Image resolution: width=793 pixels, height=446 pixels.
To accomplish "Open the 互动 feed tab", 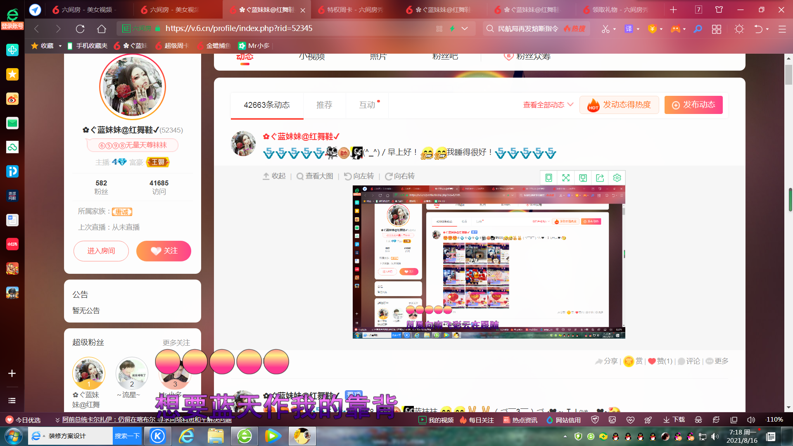I will (x=367, y=105).
